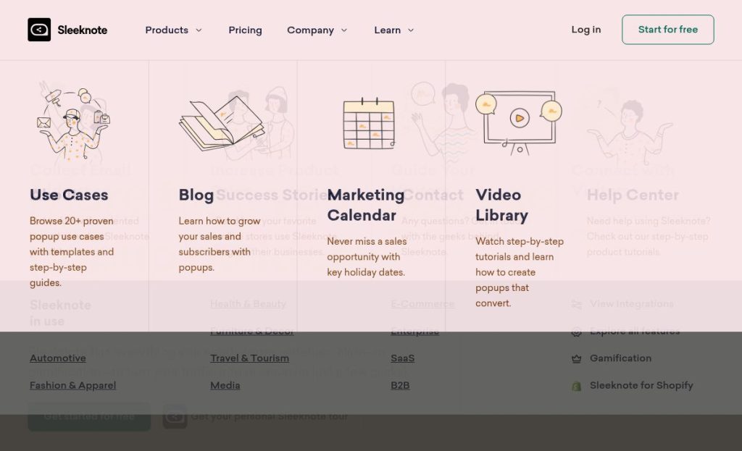Click the Log in link
Viewport: 742px width, 451px height.
coord(585,30)
